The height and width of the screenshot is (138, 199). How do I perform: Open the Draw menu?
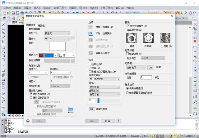(x=72, y=8)
